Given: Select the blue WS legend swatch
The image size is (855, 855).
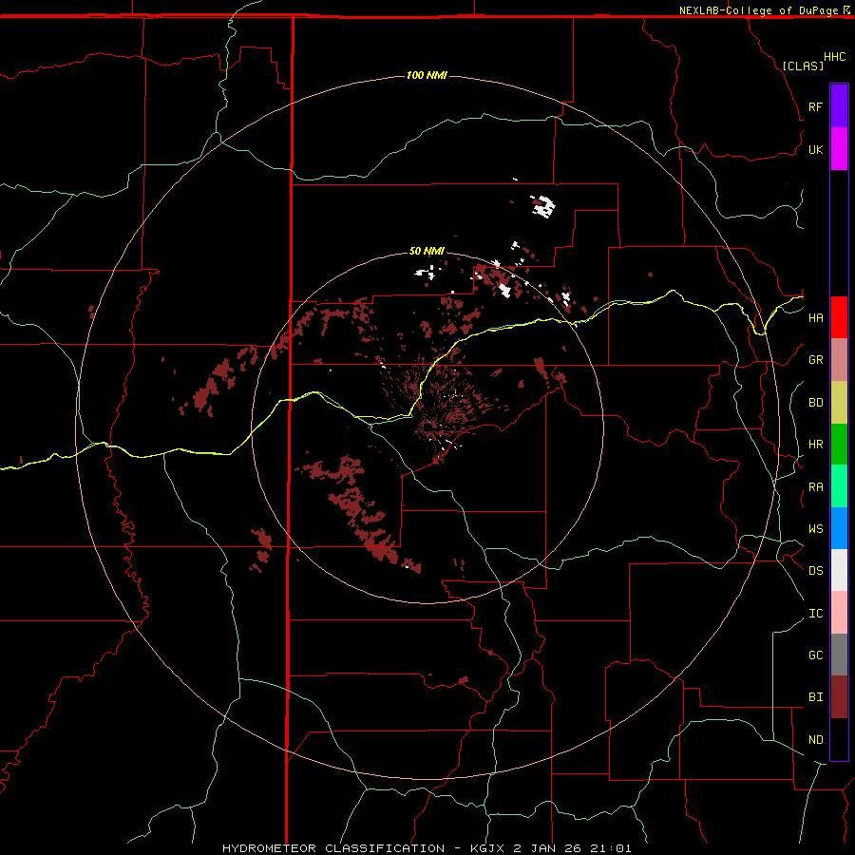Looking at the screenshot, I should point(839,528).
